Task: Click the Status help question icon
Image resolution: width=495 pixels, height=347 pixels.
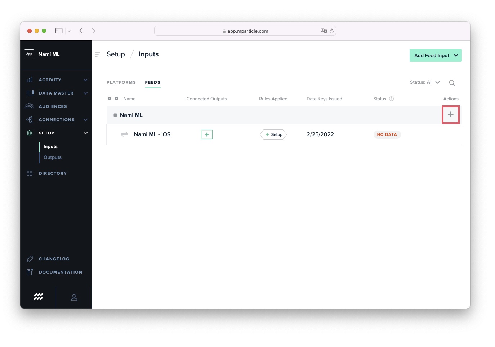Action: 392,99
